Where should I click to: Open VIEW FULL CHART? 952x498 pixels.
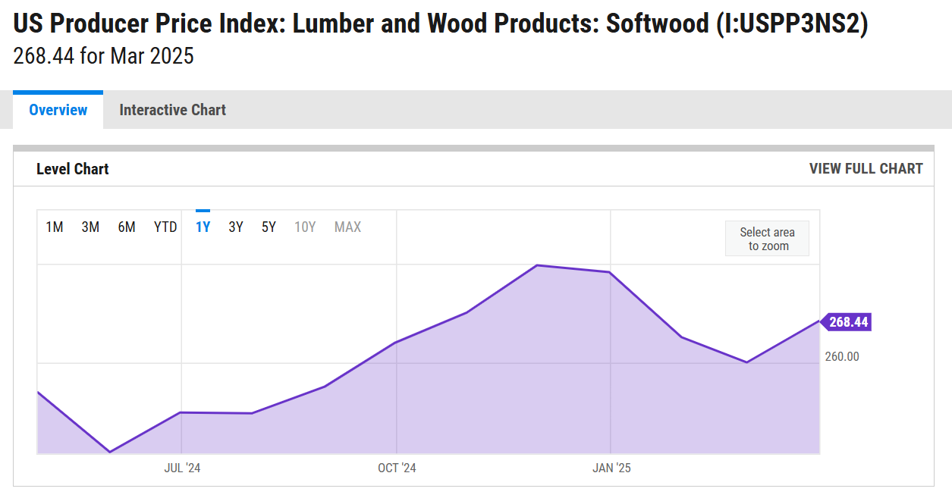(866, 168)
